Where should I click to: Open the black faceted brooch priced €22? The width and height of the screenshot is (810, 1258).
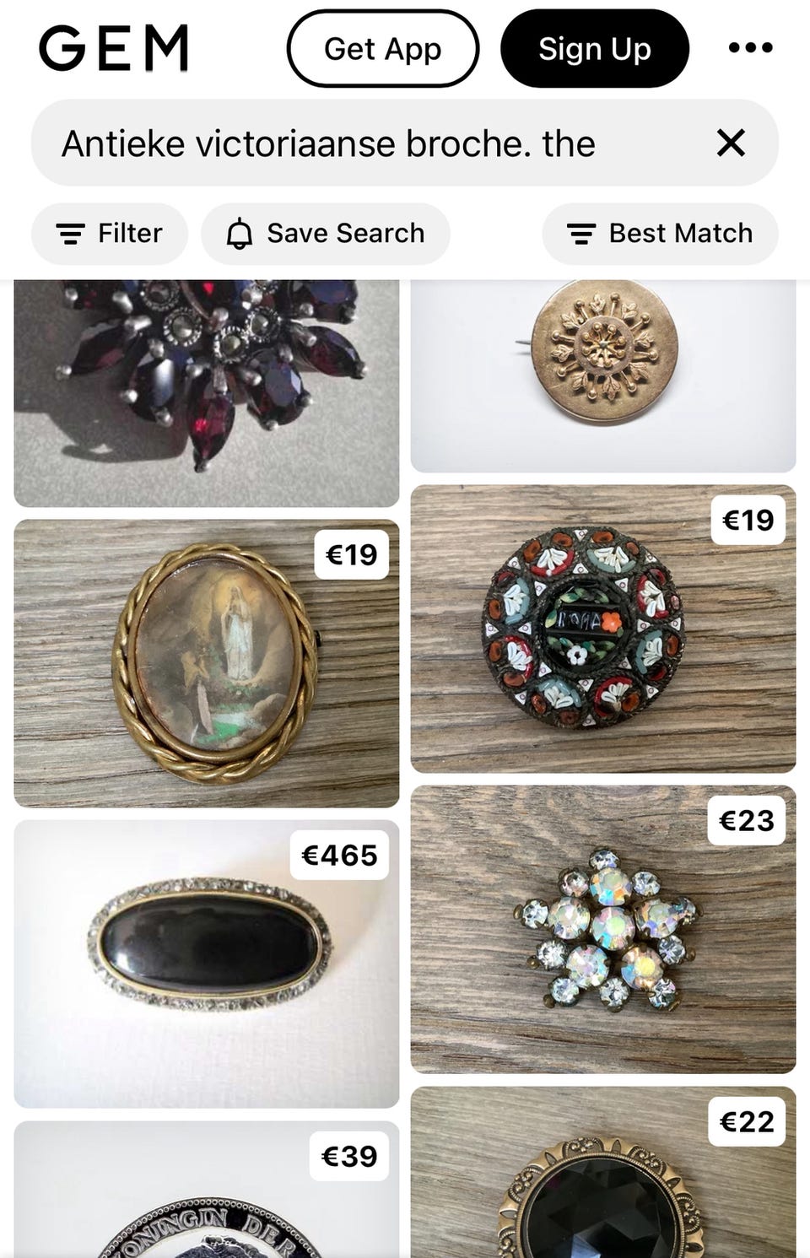[x=603, y=1173]
